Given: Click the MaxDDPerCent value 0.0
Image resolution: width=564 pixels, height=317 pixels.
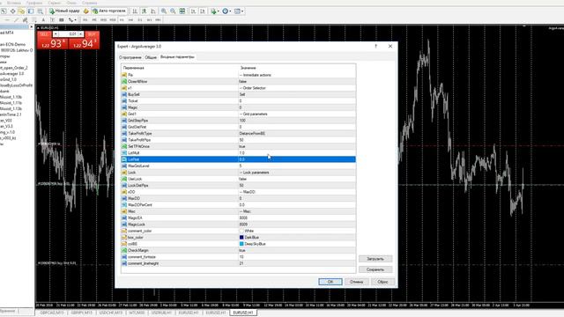Looking at the screenshot, I should (x=242, y=205).
